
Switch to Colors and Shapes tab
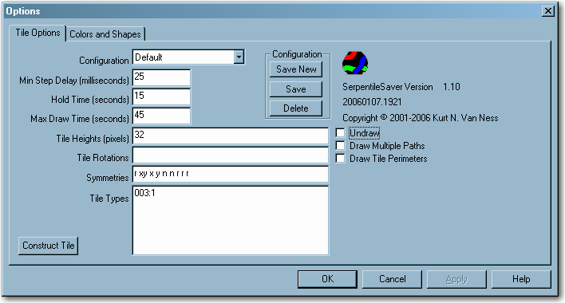coord(105,34)
